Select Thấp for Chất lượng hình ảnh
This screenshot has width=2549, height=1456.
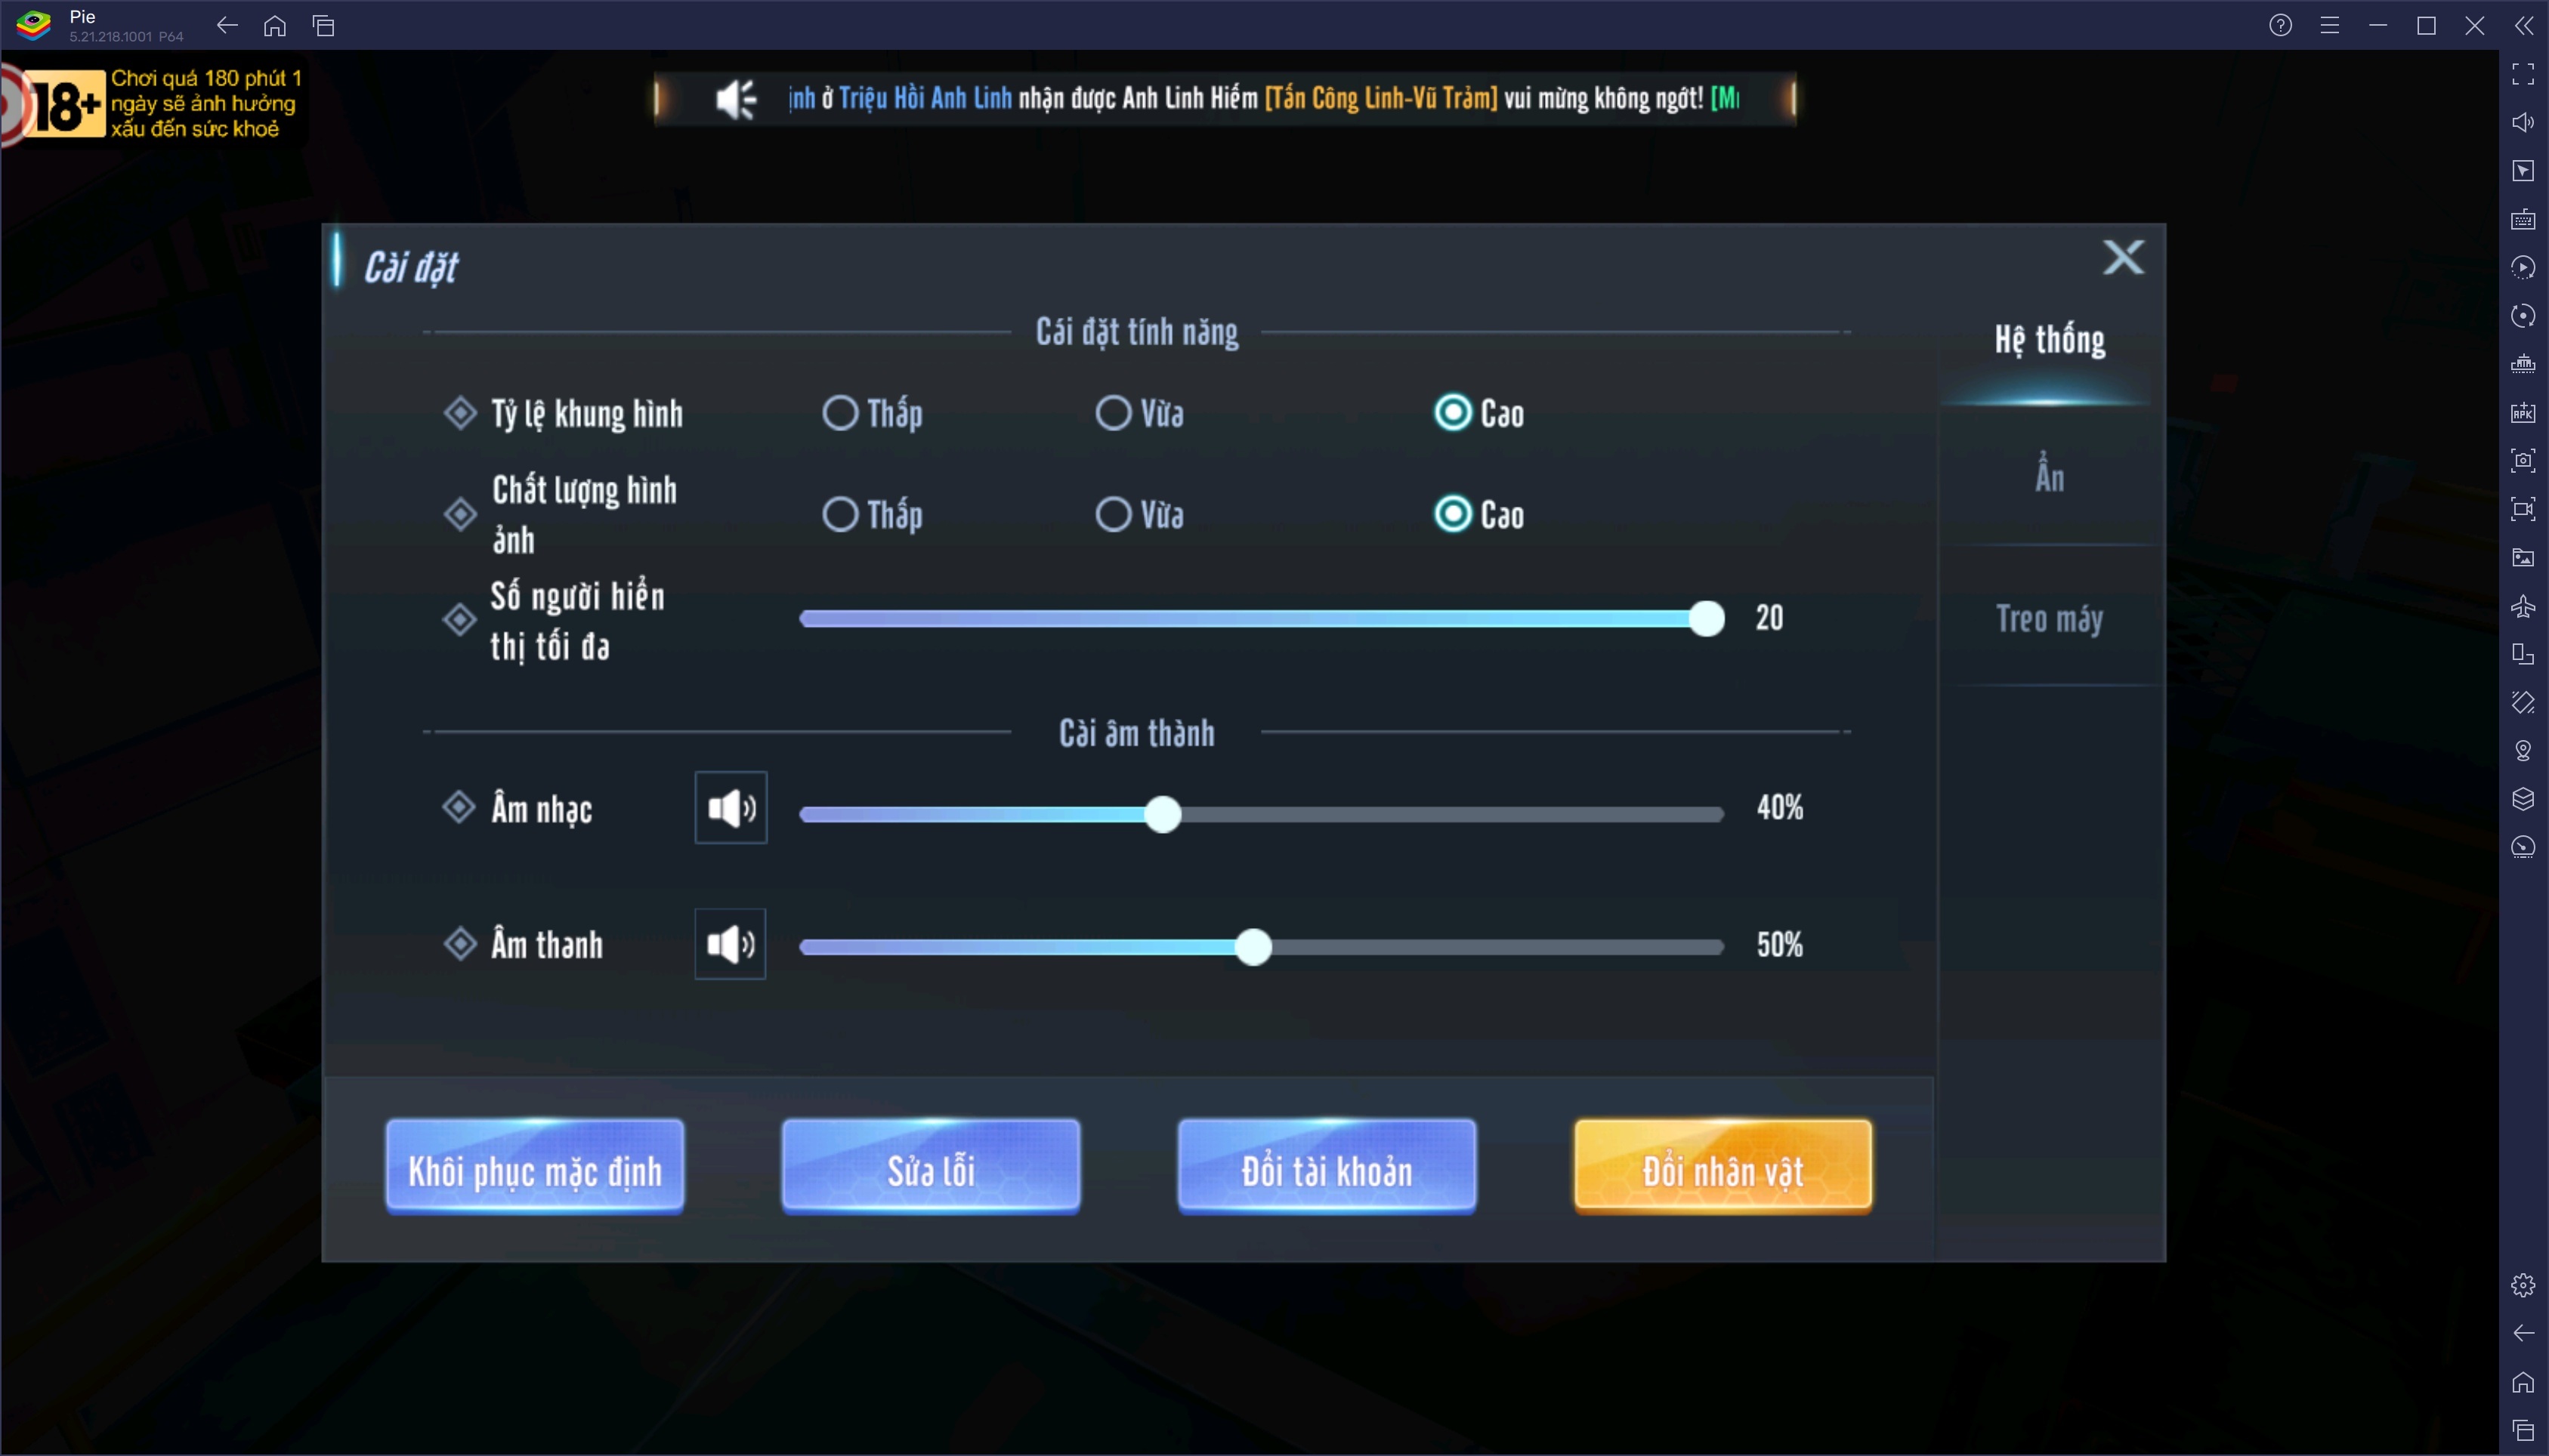[x=840, y=514]
